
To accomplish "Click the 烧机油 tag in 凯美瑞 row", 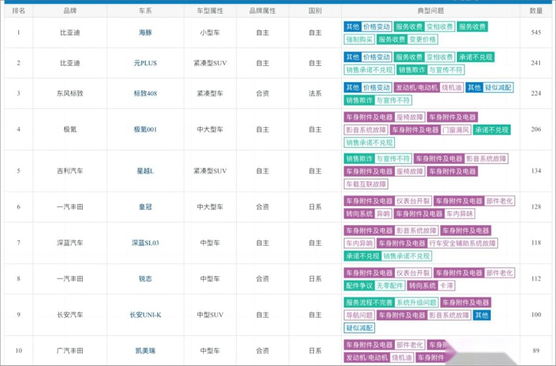I will 402,358.
